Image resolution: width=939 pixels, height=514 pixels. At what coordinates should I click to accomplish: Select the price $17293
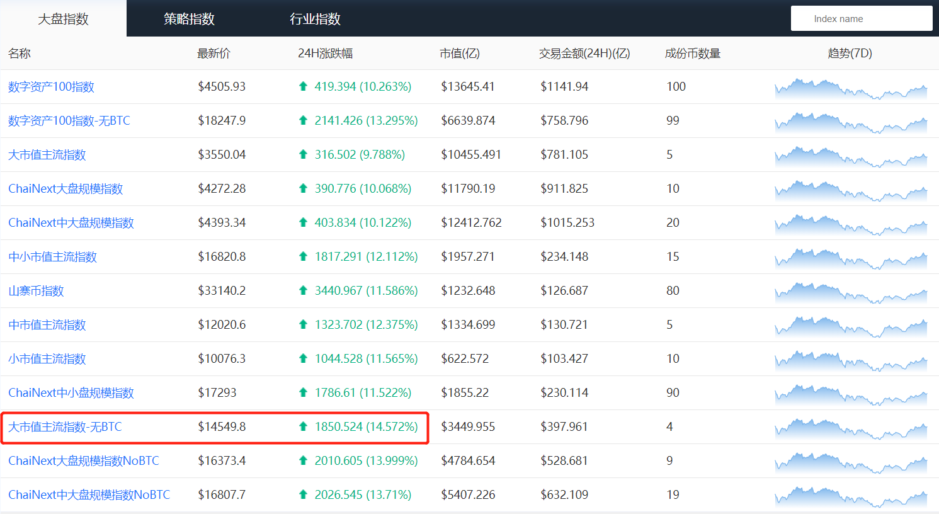coord(217,392)
